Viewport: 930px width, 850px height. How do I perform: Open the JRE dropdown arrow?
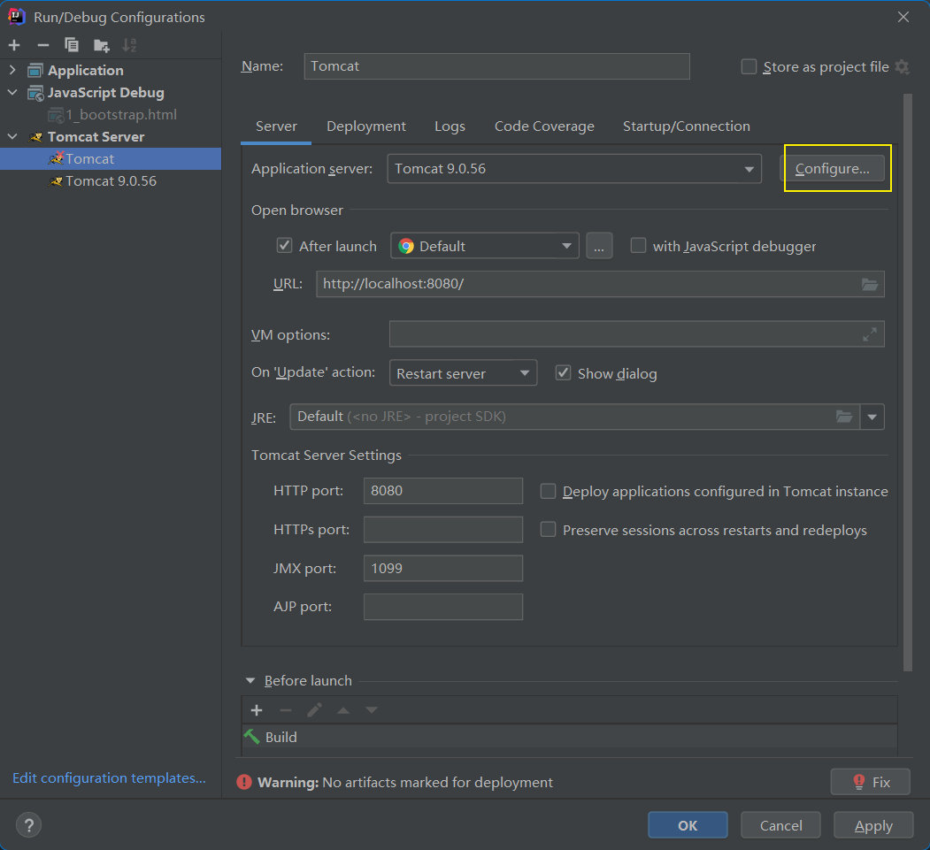point(872,417)
